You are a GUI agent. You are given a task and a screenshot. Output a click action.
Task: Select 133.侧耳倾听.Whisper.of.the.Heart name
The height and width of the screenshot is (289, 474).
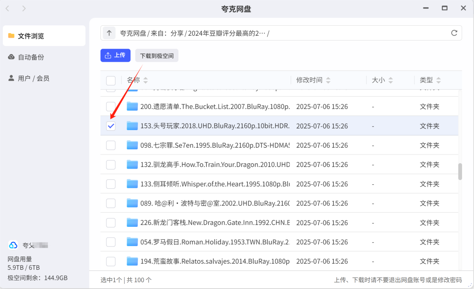point(215,183)
